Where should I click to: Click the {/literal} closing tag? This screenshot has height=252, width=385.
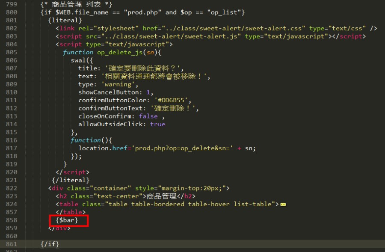tap(71, 180)
